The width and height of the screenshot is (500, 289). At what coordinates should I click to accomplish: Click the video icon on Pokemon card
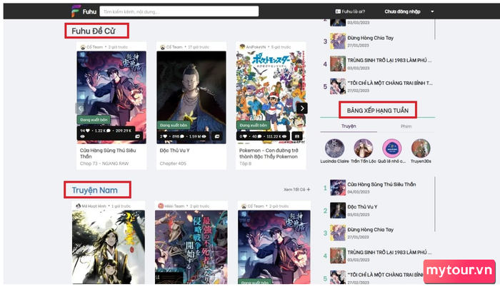[297, 136]
